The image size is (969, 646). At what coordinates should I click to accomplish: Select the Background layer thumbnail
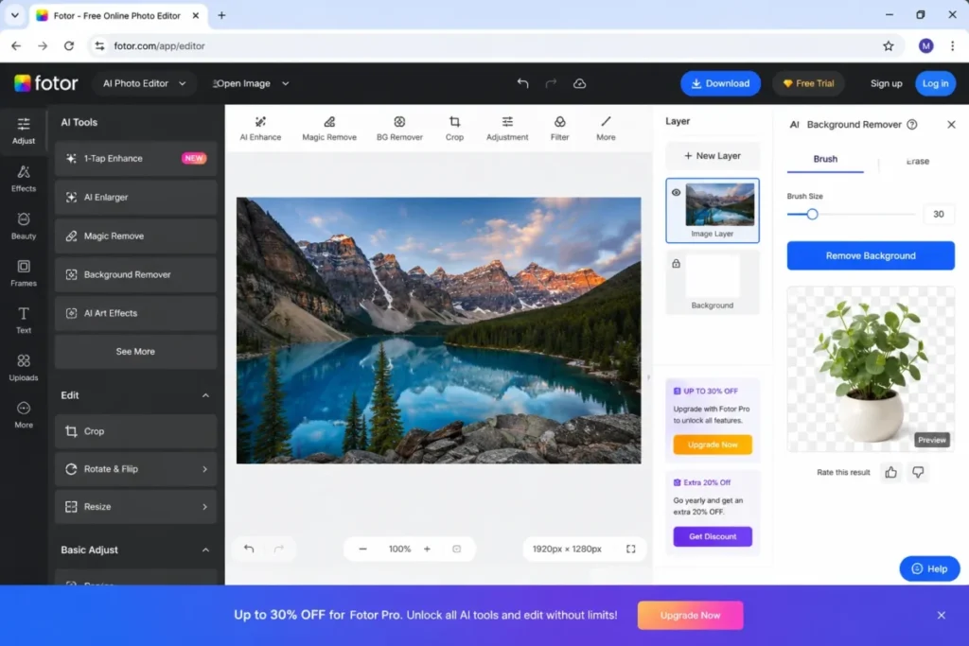tap(713, 276)
